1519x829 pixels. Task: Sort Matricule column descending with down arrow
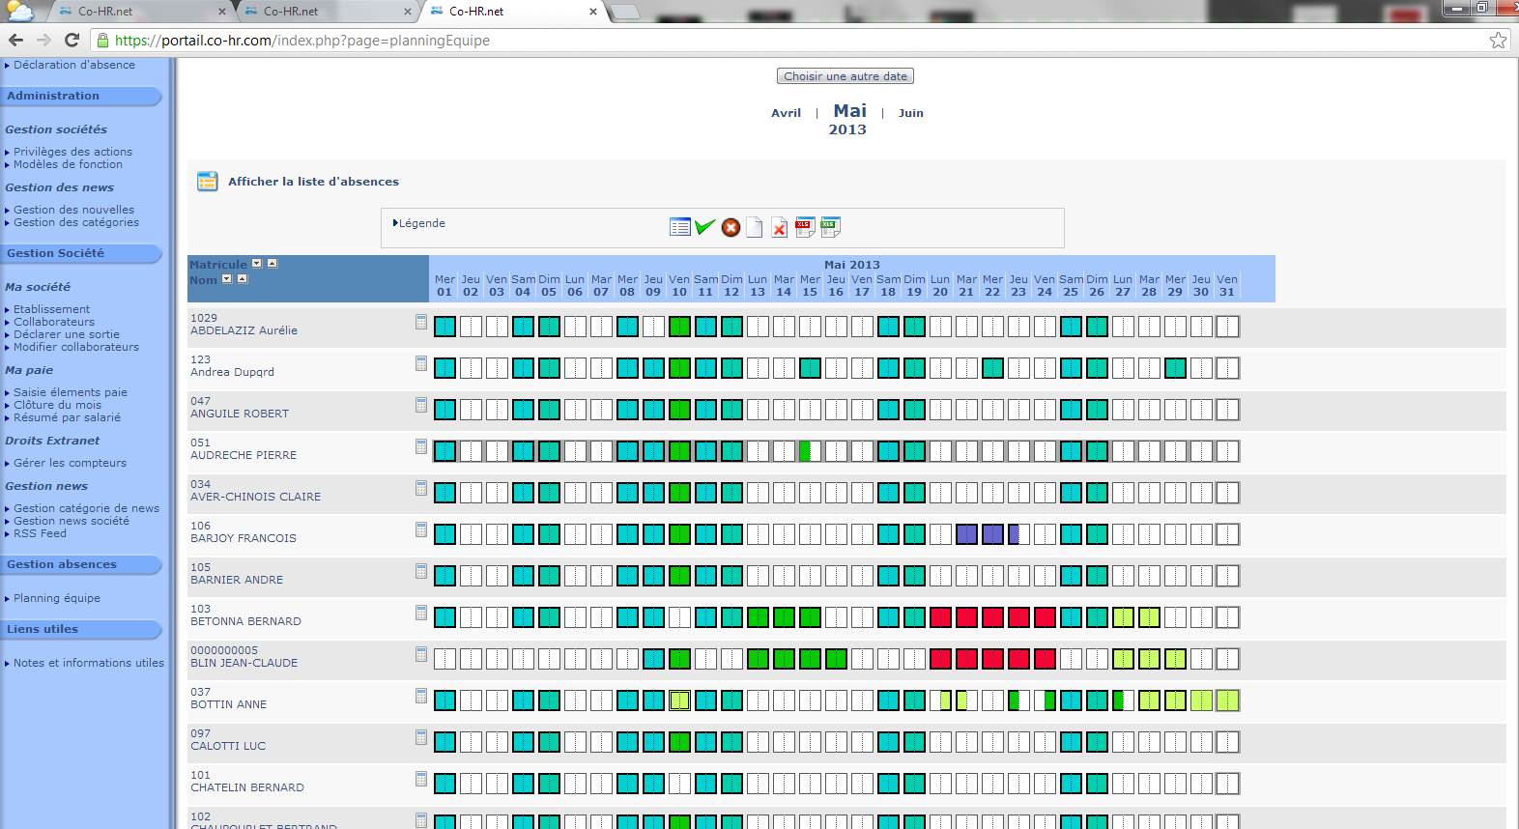coord(257,264)
